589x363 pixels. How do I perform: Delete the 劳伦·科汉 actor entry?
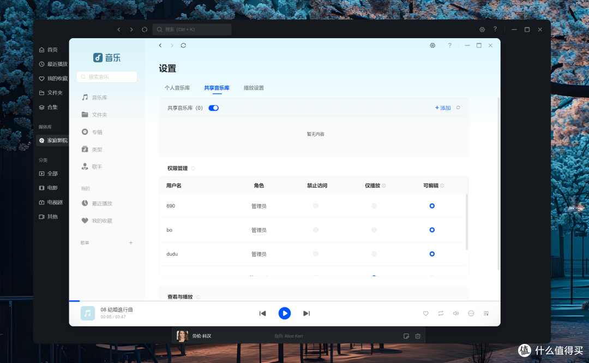(x=418, y=336)
